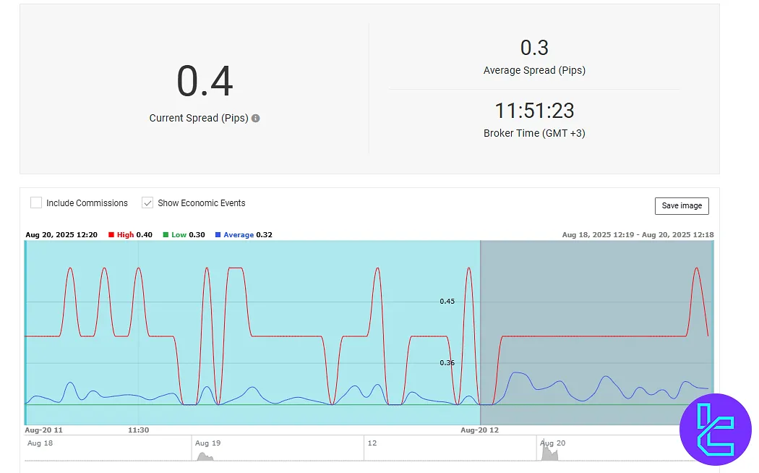Viewport: 759px width, 473px height.
Task: Click the gray volume spike near Aug 19
Action: point(205,456)
